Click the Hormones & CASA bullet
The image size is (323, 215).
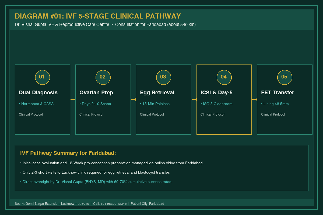tap(36, 104)
